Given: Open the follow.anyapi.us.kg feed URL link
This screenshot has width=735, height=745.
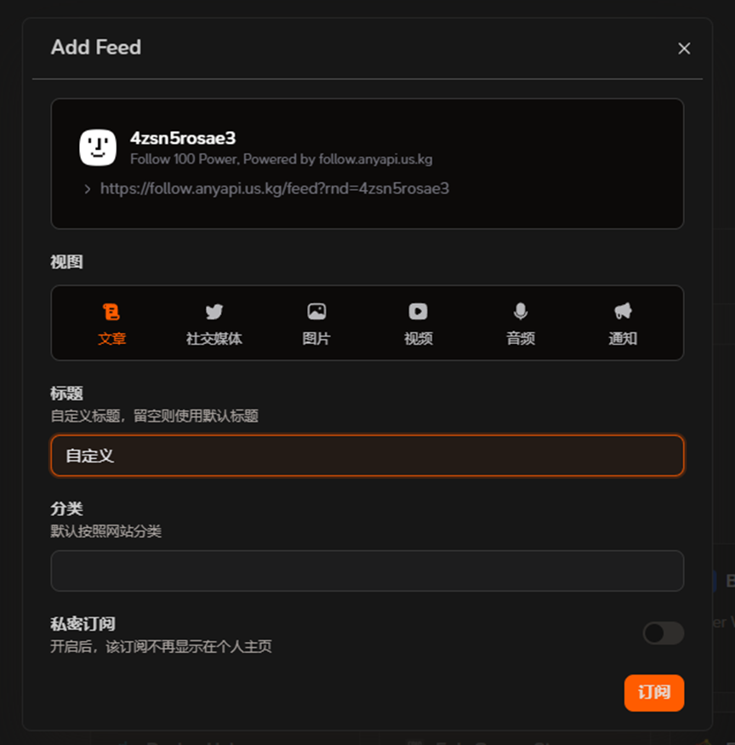Looking at the screenshot, I should point(275,189).
